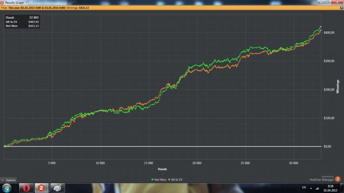The width and height of the screenshot is (344, 193).
Task: Click the $100,00 axis label
Action: [329, 118]
